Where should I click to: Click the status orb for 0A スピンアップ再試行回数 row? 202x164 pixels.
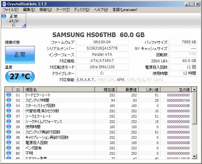pyautogui.click(x=9, y=132)
